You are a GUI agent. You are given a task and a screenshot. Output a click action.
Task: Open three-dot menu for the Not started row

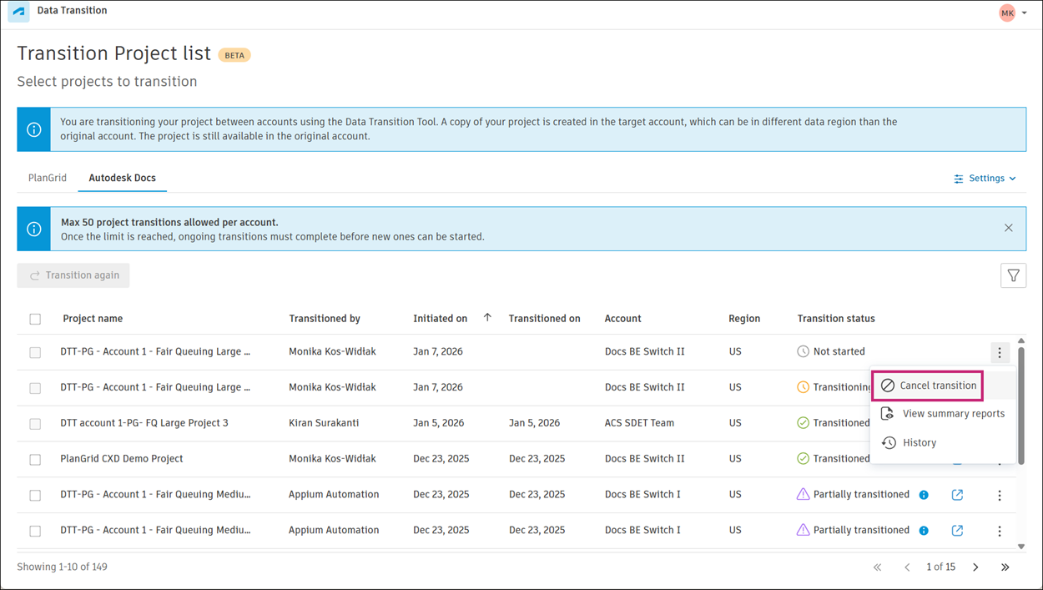point(1000,352)
